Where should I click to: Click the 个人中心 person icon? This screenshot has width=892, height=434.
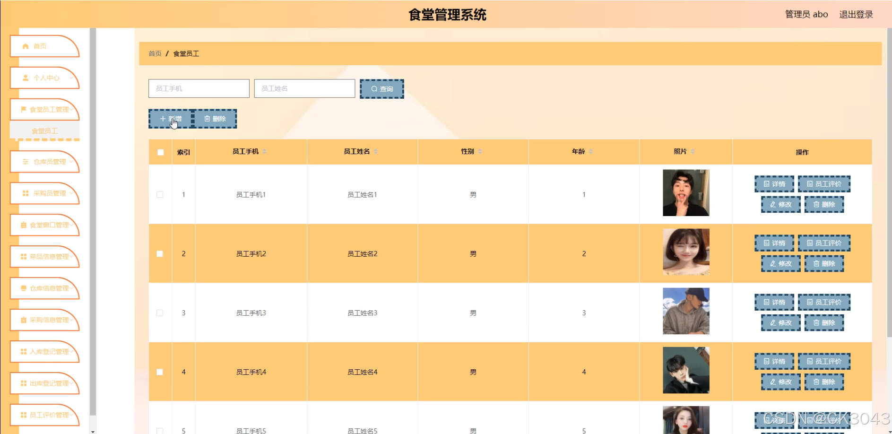(26, 78)
